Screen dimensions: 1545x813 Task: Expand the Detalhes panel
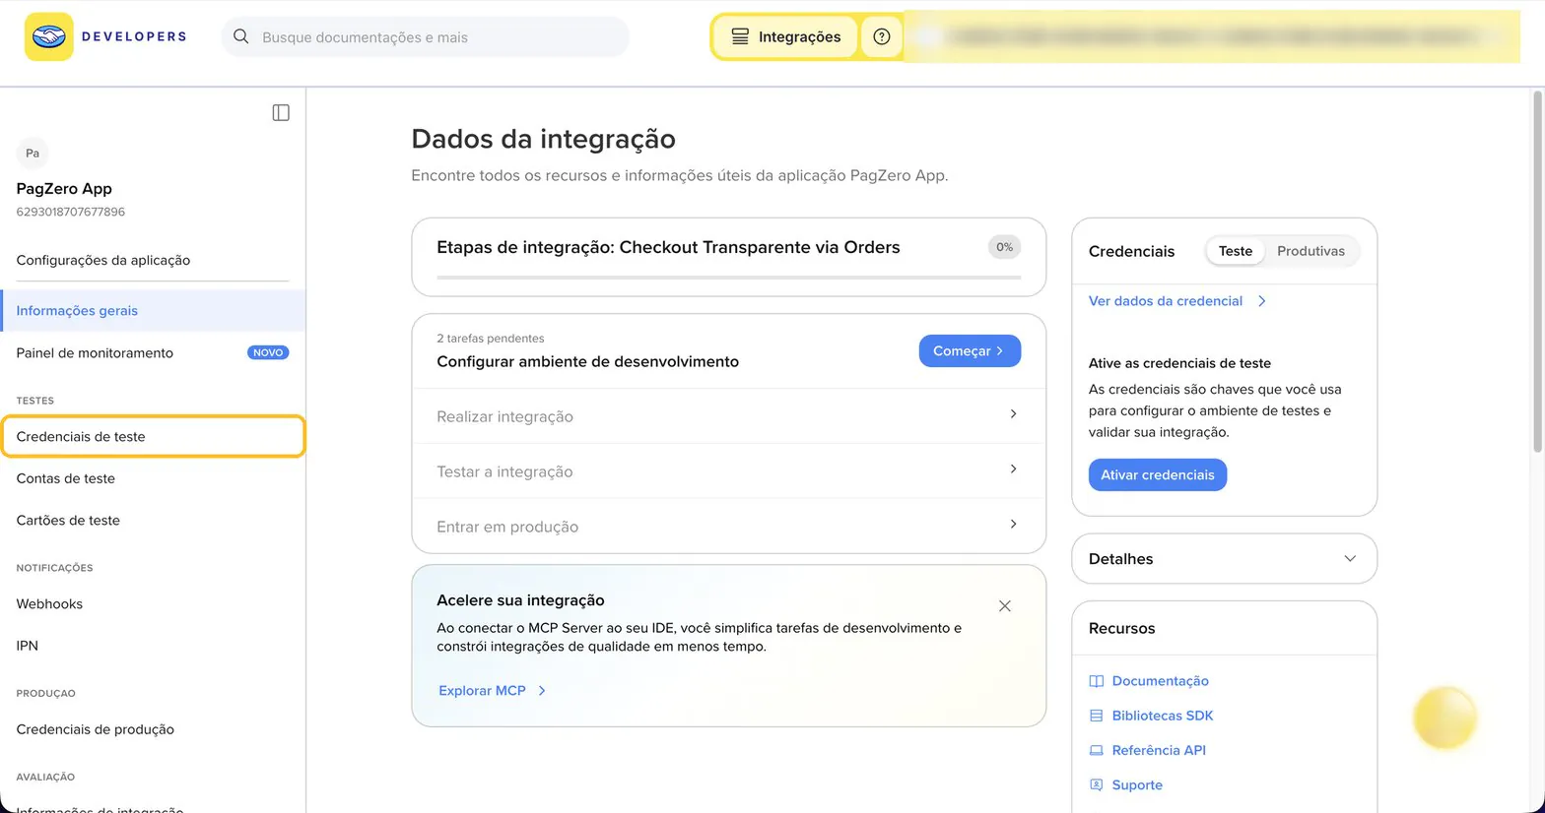1224,559
